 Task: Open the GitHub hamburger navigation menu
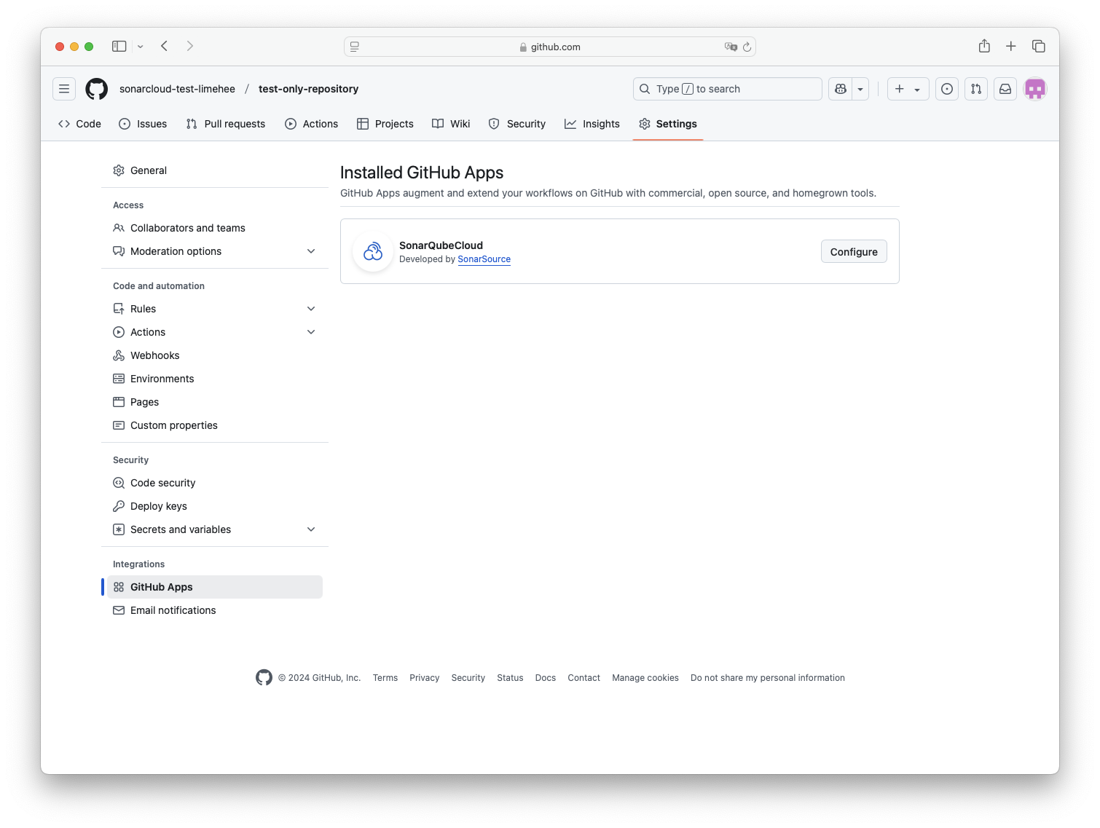click(64, 89)
